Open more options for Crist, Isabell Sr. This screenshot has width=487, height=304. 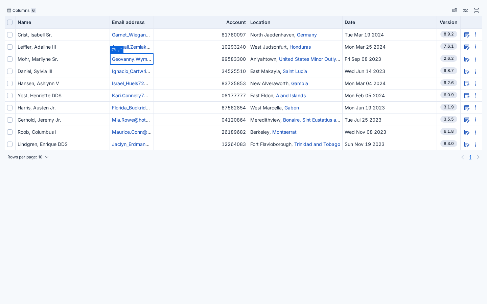tap(476, 35)
